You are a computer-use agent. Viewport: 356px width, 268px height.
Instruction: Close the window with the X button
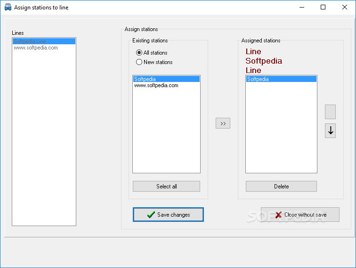[x=344, y=7]
